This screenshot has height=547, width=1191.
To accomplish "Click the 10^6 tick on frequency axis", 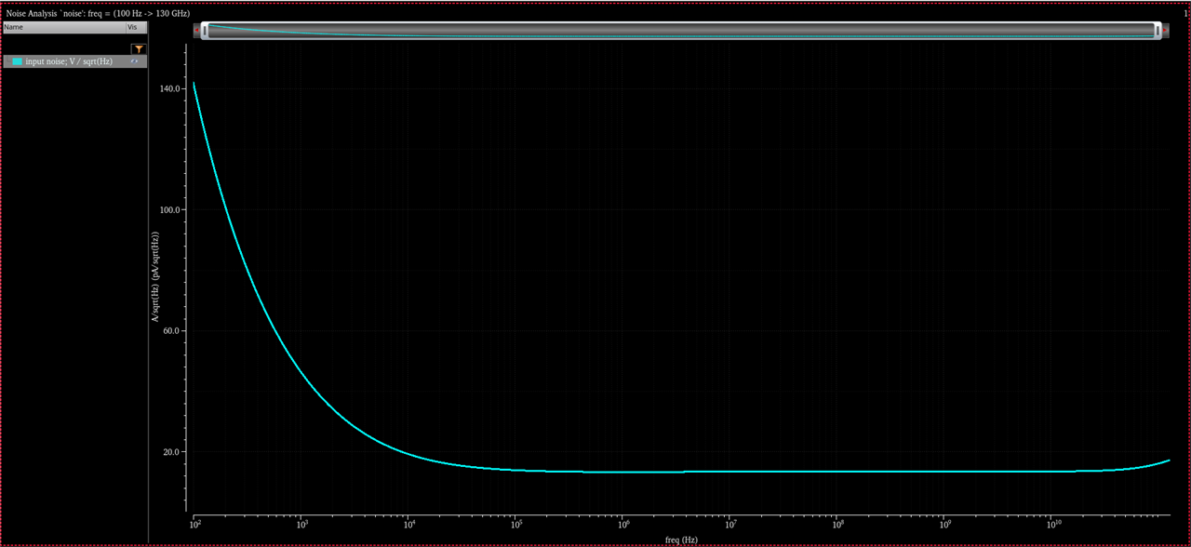I will (x=622, y=526).
